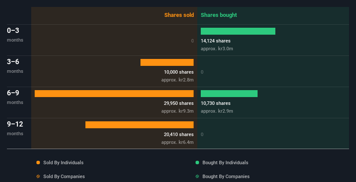
Task: Click the approx. kr9.3m amount
Action: 177,111
